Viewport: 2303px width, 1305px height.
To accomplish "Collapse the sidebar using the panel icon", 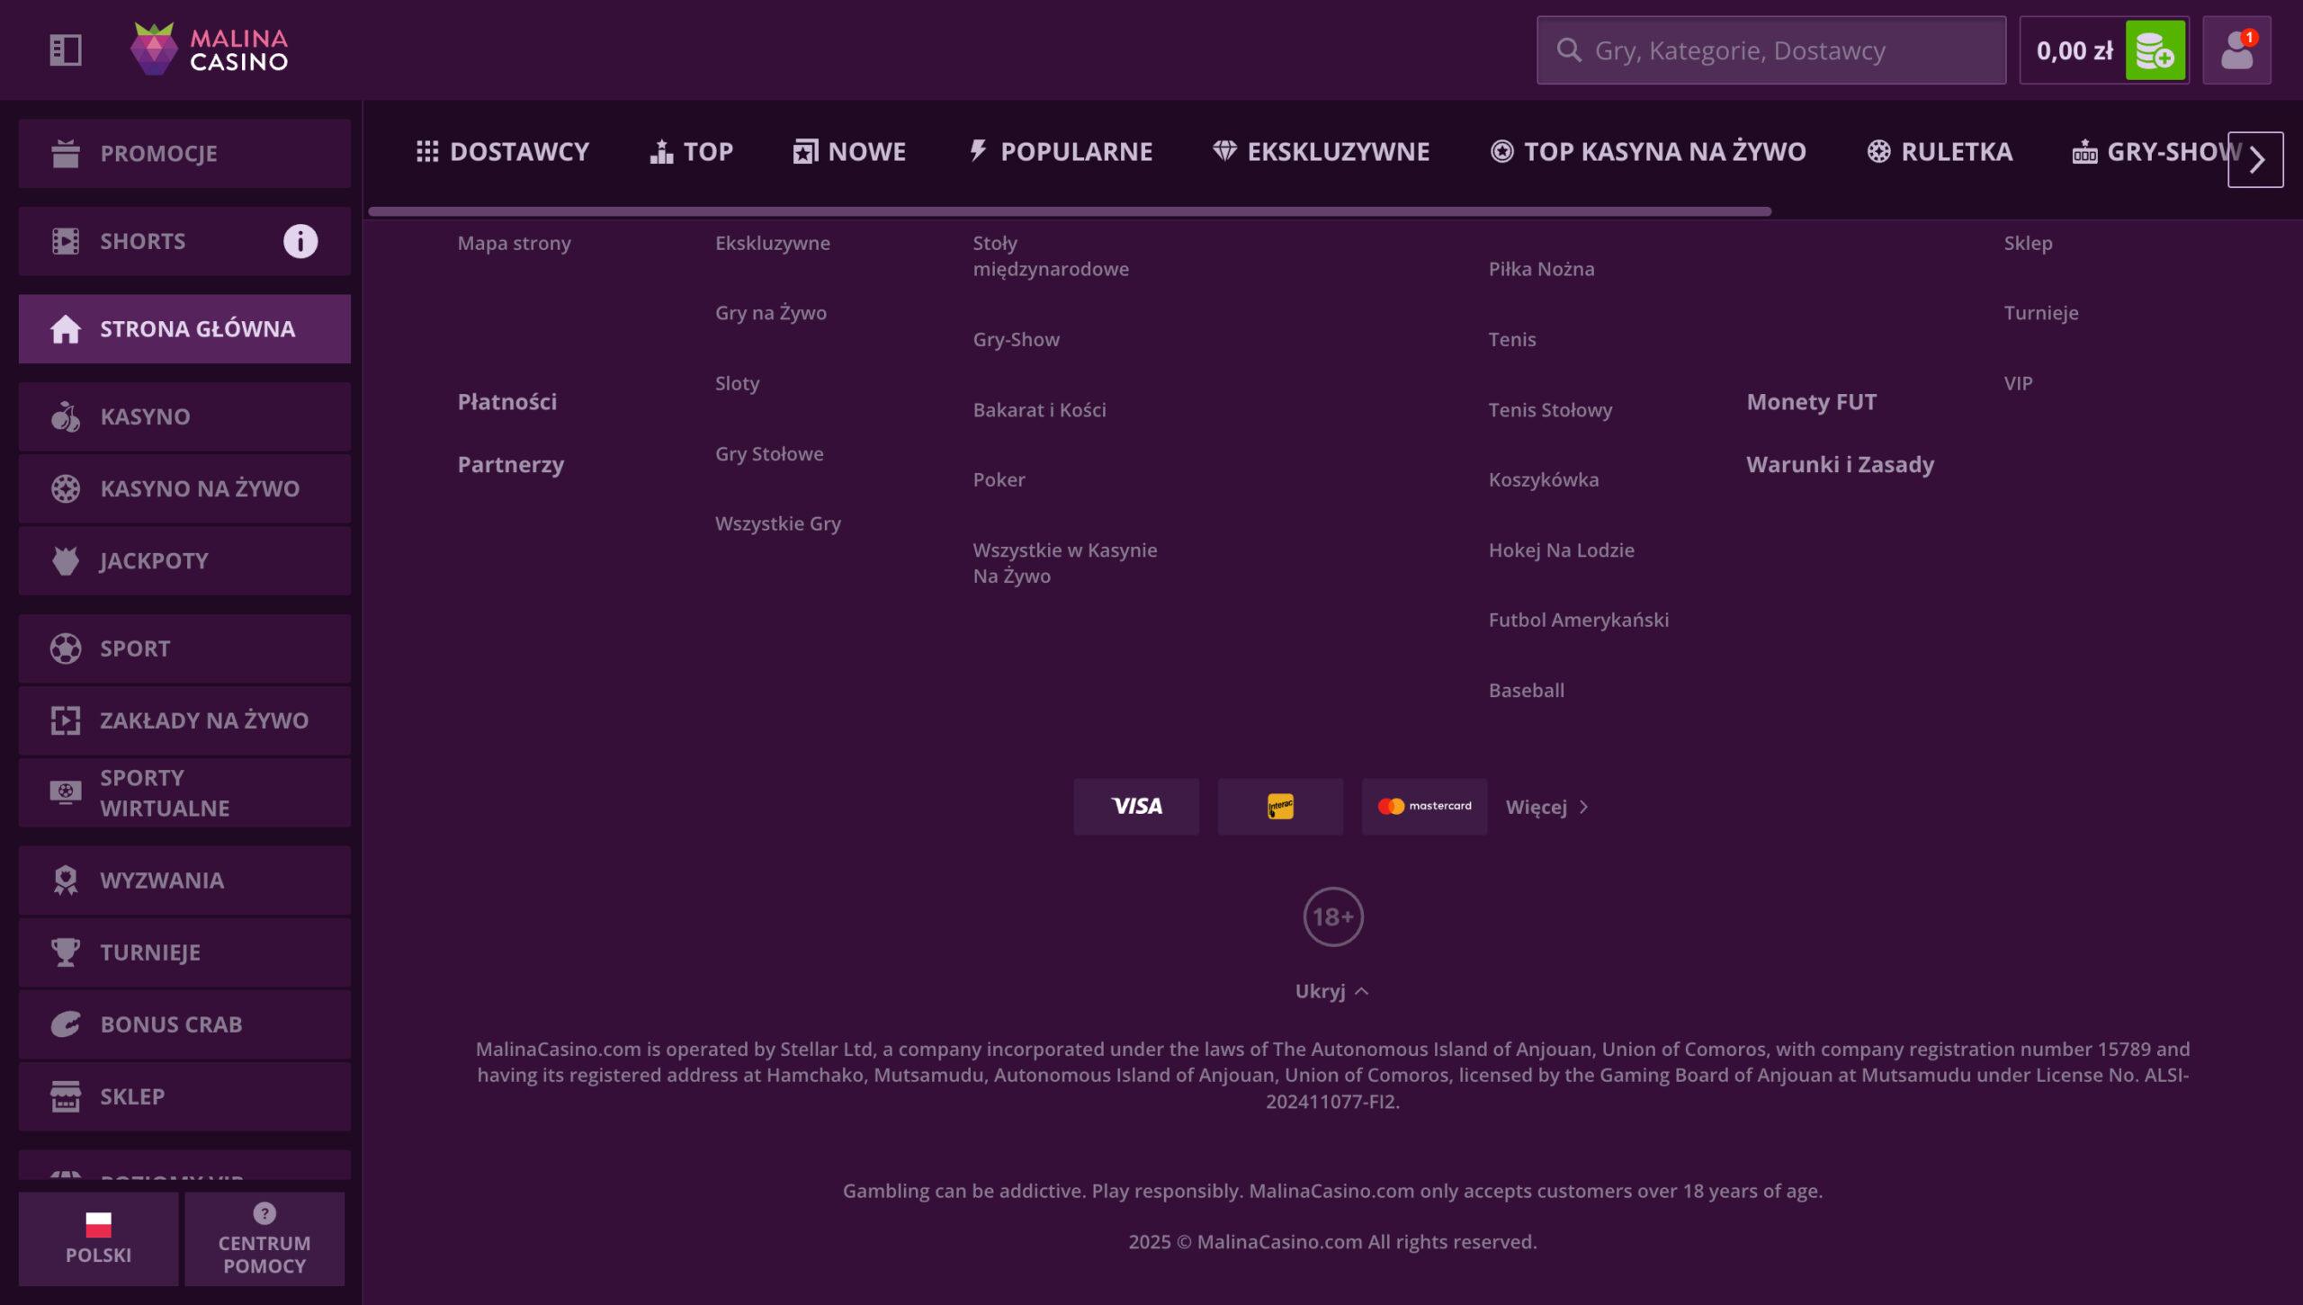I will 66,49.
